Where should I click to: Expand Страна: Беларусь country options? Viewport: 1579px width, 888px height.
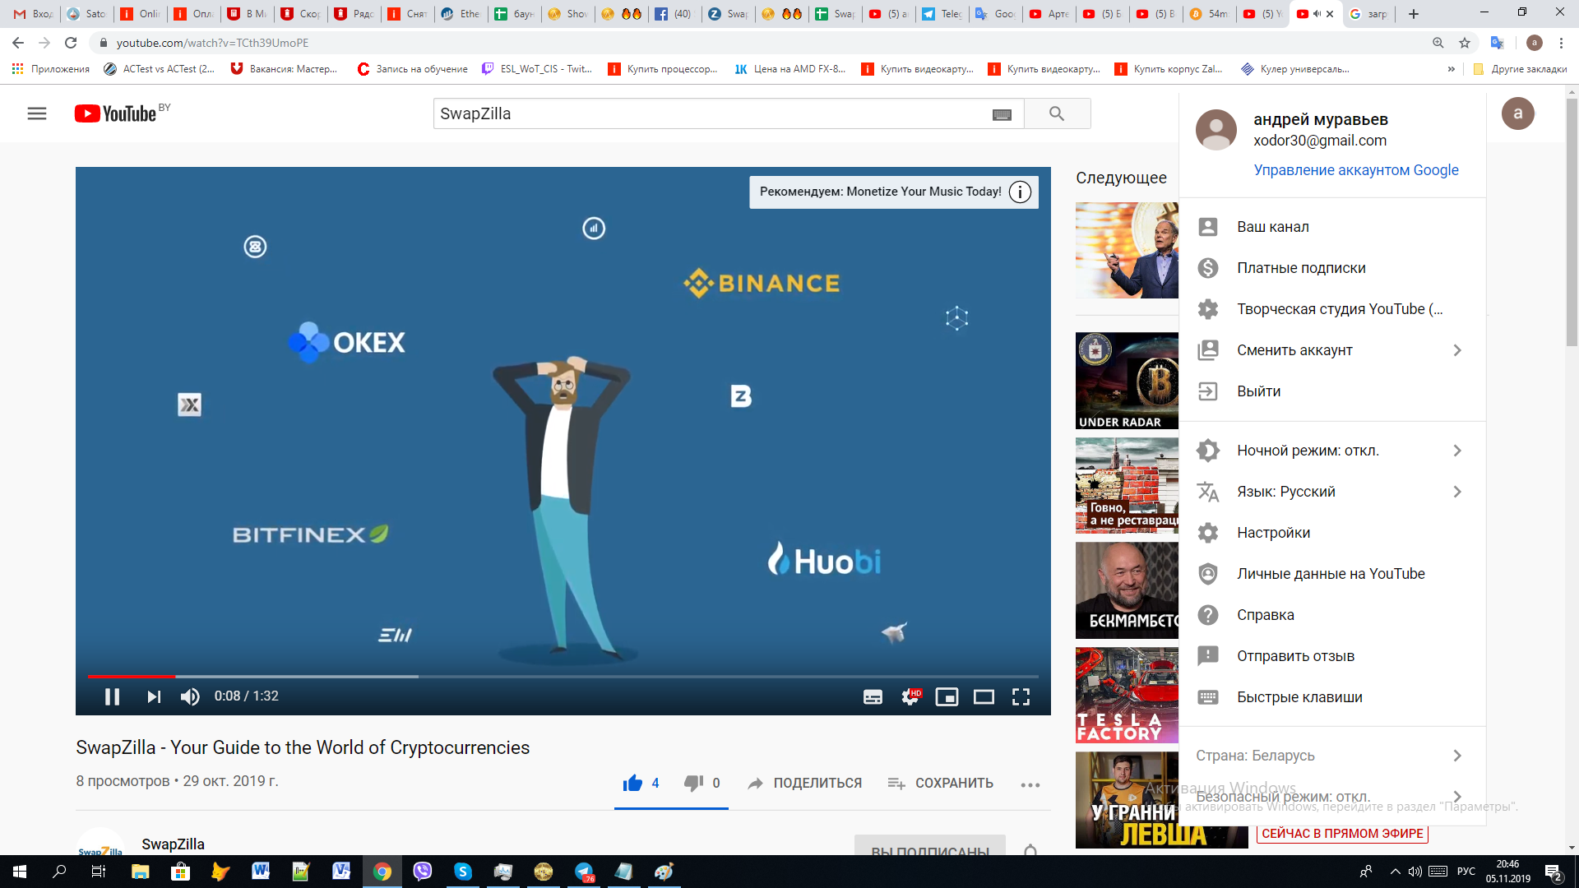(x=1332, y=756)
